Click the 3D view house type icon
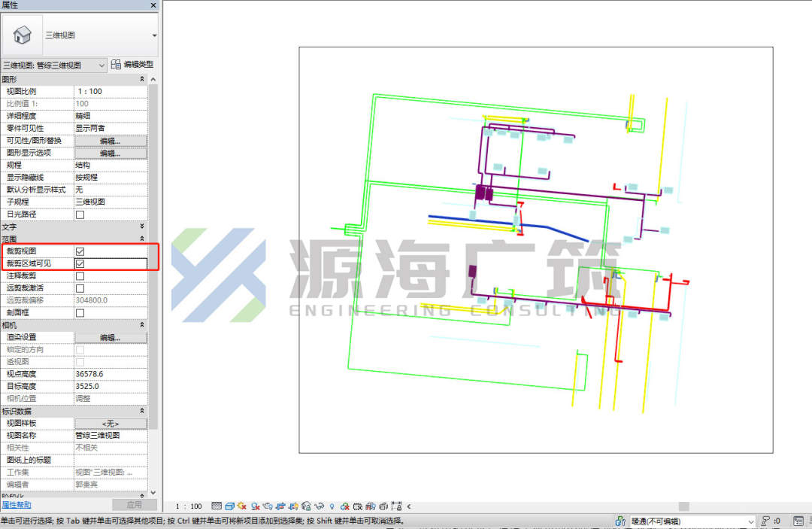The height and width of the screenshot is (529, 812). tap(22, 35)
